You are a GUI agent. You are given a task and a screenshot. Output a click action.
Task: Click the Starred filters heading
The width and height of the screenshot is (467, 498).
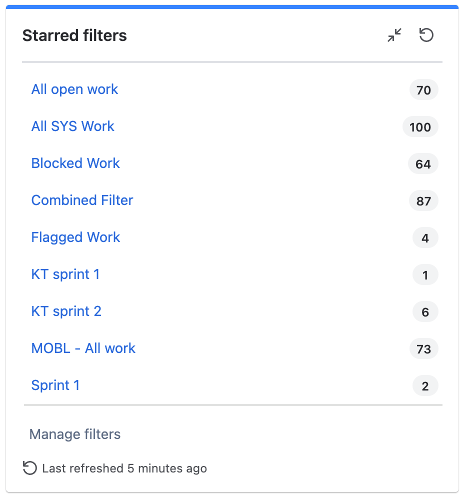(x=74, y=35)
